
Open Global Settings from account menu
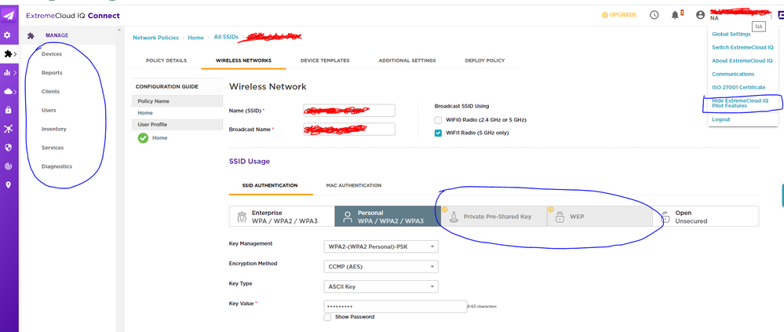[x=731, y=35]
